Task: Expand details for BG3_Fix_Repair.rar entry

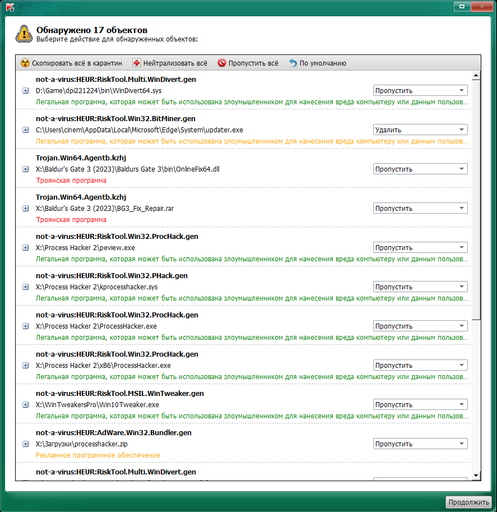Action: coord(25,208)
